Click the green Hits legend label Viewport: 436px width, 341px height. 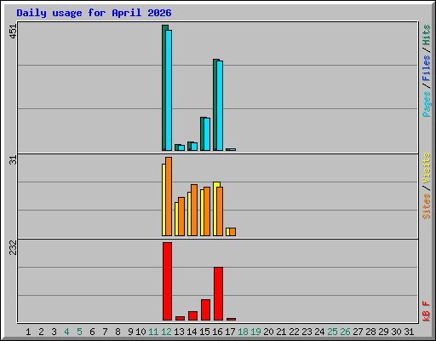[426, 35]
